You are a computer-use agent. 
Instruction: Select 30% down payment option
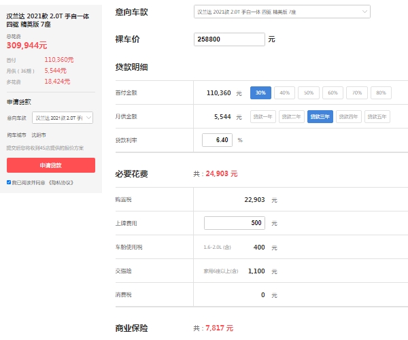260,92
